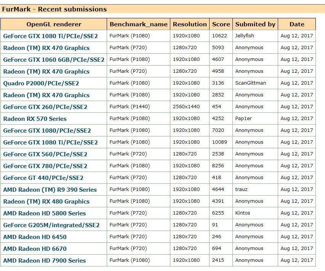
Task: Click the Benchmark_name column header
Action: (x=138, y=24)
